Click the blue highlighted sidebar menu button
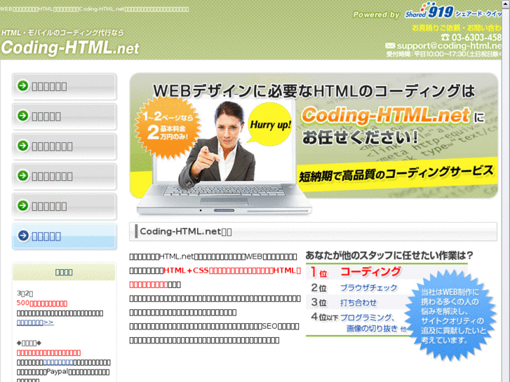 pos(65,236)
